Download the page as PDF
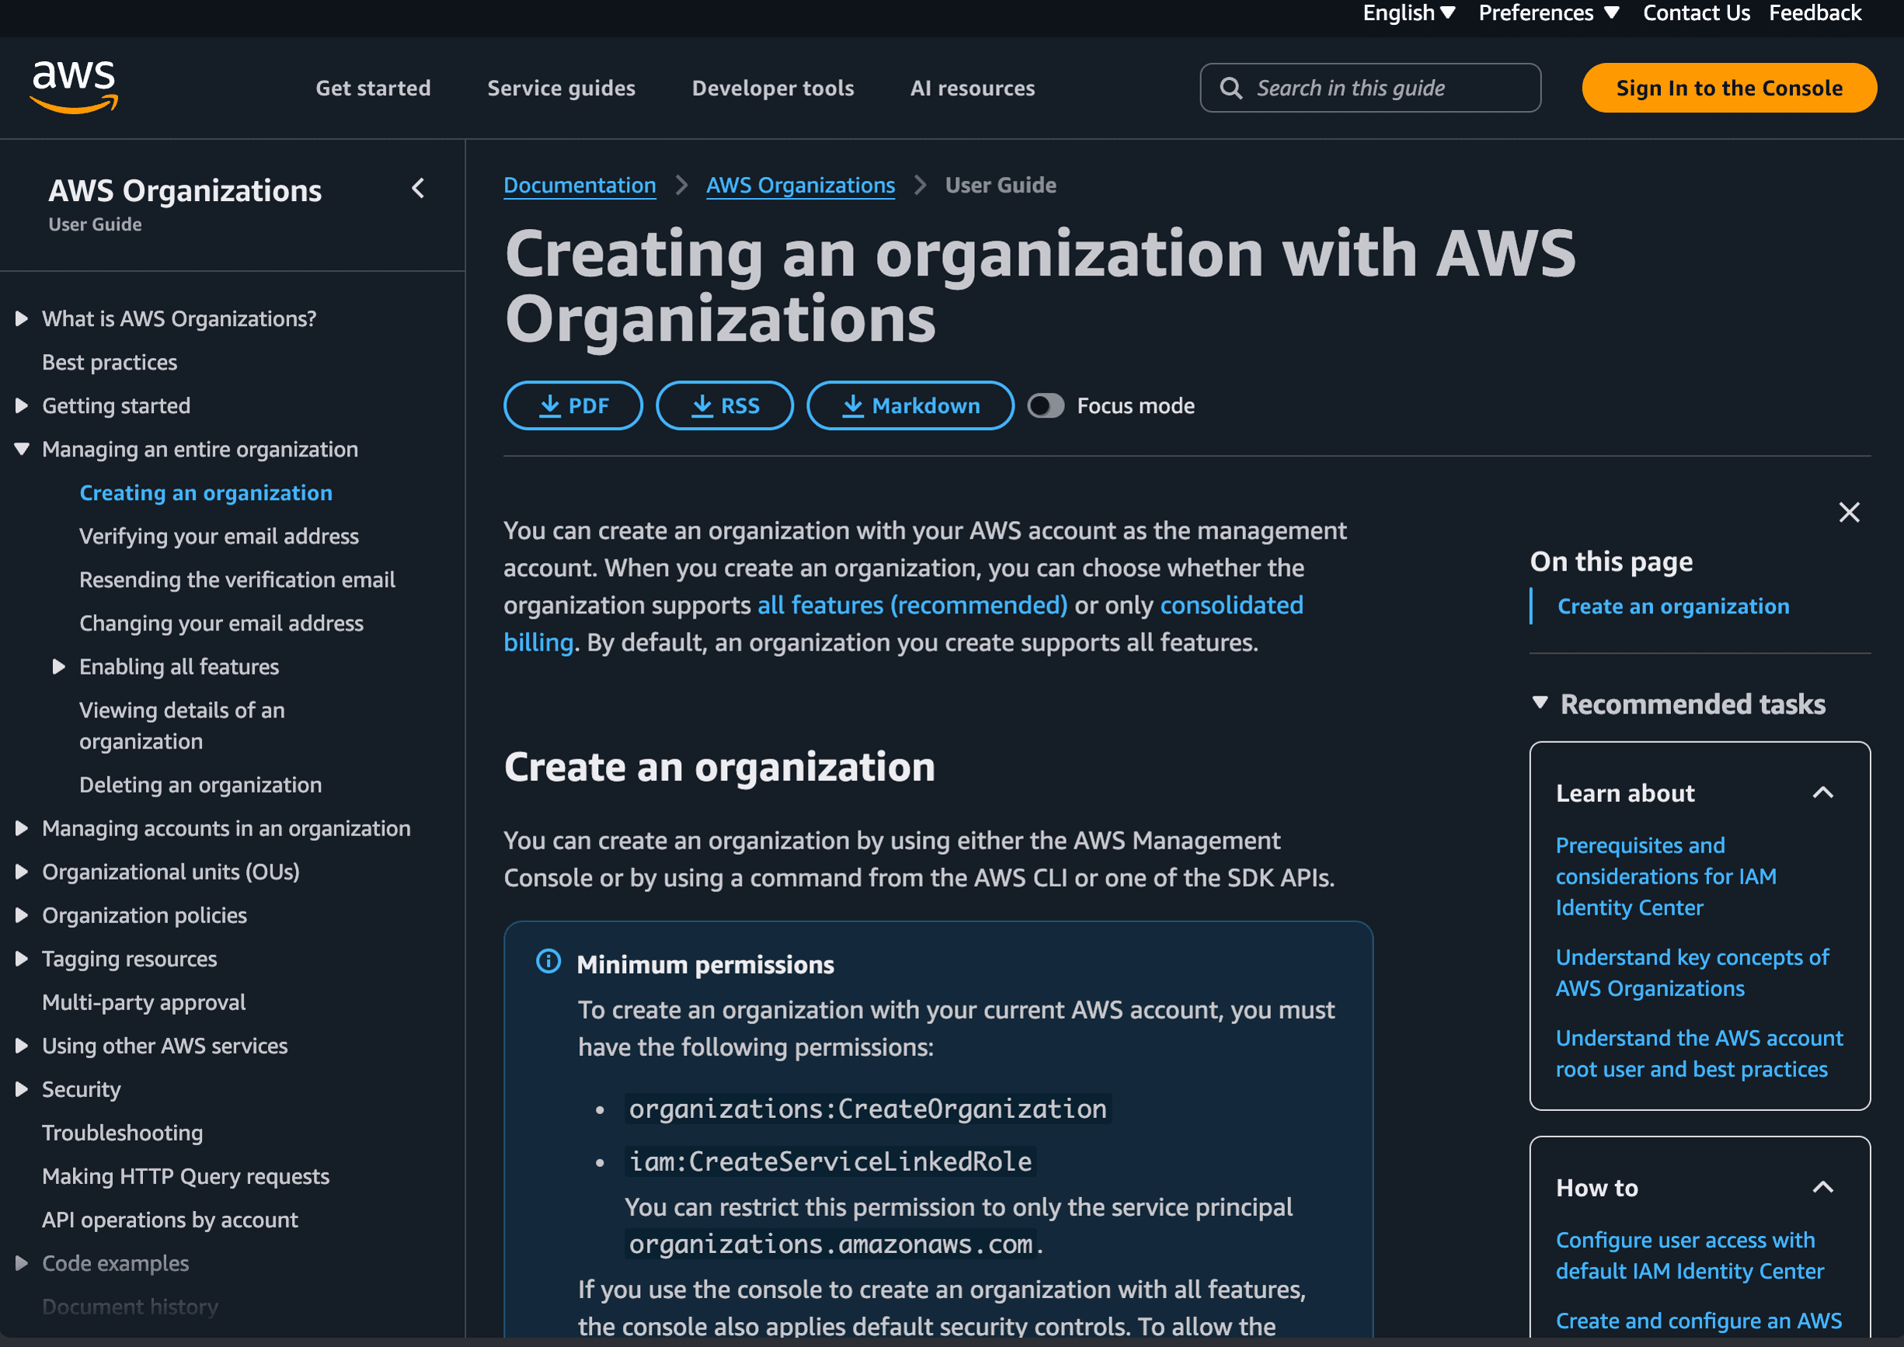Screen dimensions: 1904x1347 pos(573,405)
